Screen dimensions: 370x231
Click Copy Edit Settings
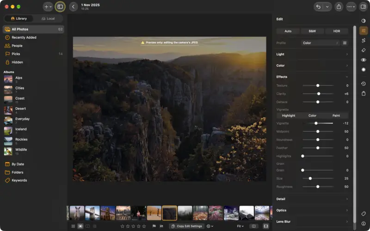[186, 226]
